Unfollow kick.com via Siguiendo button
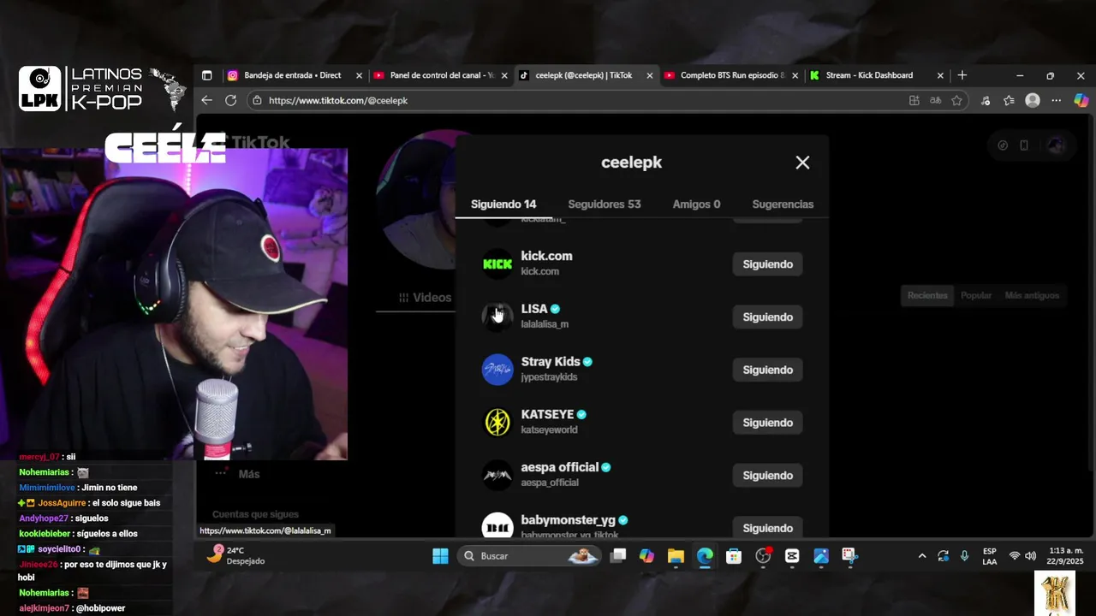This screenshot has height=616, width=1096. 767,264
